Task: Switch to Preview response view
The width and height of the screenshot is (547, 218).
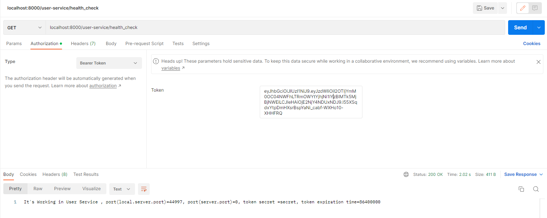Action: pos(62,189)
